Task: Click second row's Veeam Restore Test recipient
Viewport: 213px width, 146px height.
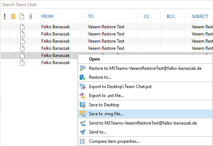Action: click(106, 34)
